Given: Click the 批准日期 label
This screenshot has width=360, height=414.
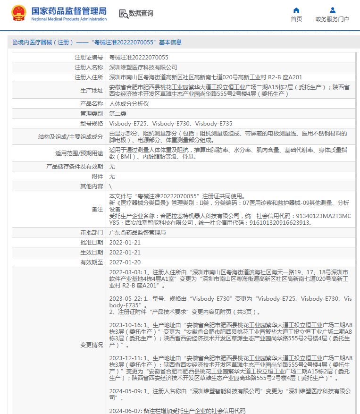Looking at the screenshot, I should pos(92,242).
